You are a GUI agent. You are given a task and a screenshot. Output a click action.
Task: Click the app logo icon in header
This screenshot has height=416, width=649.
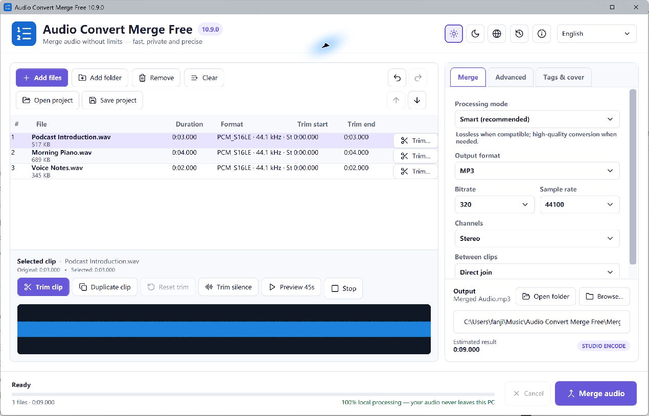tap(24, 34)
